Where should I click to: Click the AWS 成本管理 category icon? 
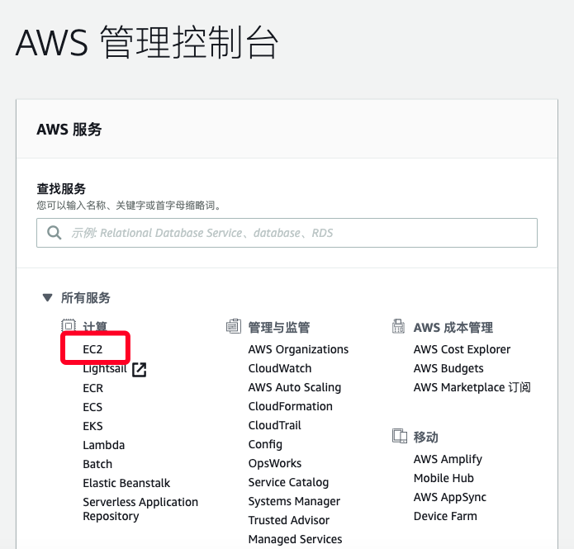point(398,326)
